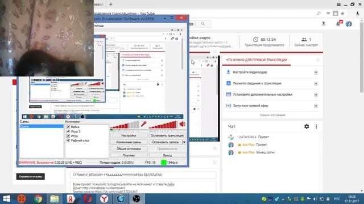Expand the 'Запустите прямой эфир' item
Screen dimensions: 364x204
tap(316, 106)
